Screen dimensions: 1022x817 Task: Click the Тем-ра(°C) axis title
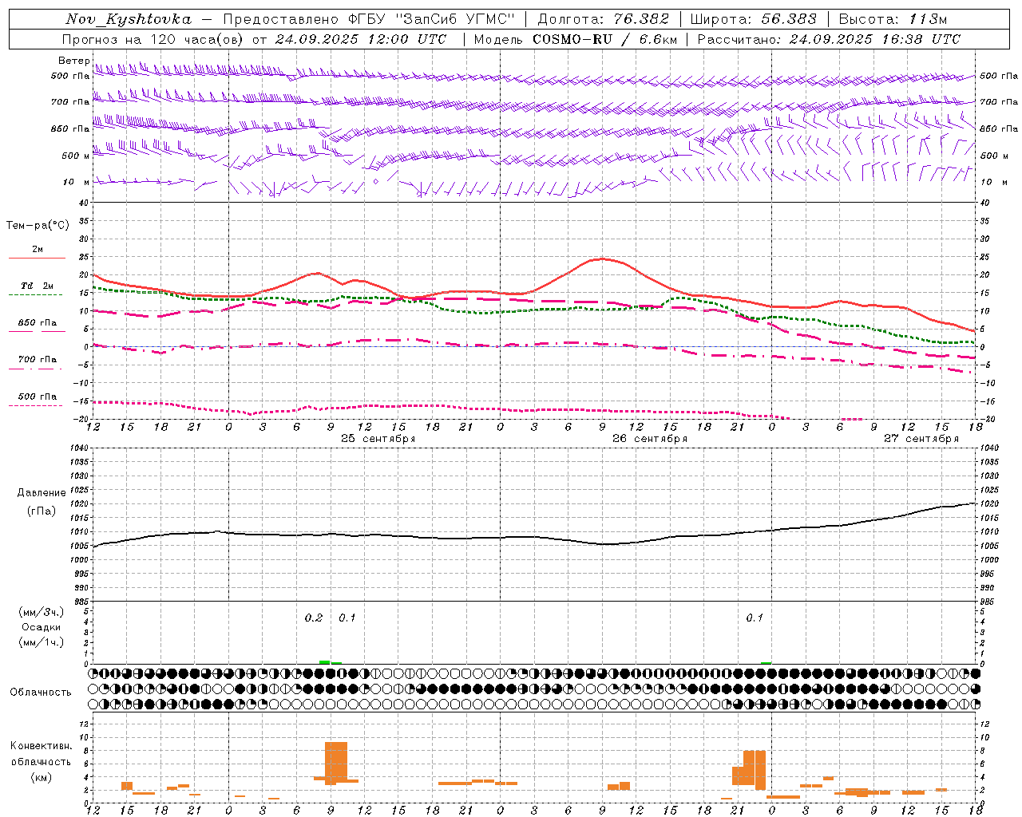[38, 226]
